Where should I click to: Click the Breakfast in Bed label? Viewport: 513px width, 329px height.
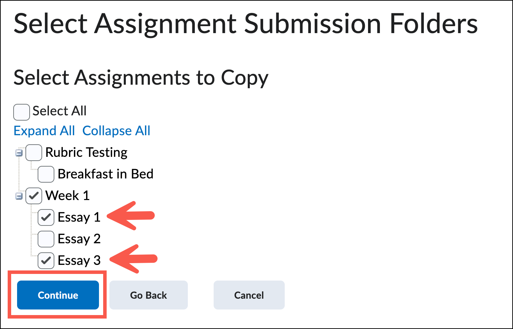coord(106,174)
